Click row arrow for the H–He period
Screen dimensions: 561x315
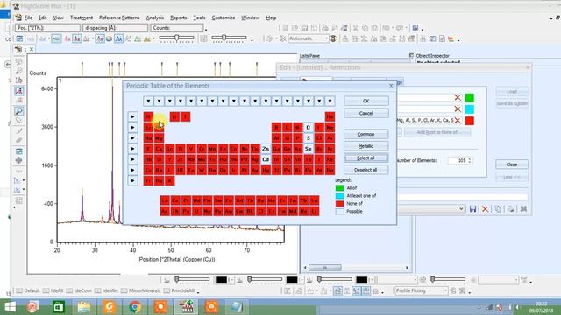[x=132, y=116]
